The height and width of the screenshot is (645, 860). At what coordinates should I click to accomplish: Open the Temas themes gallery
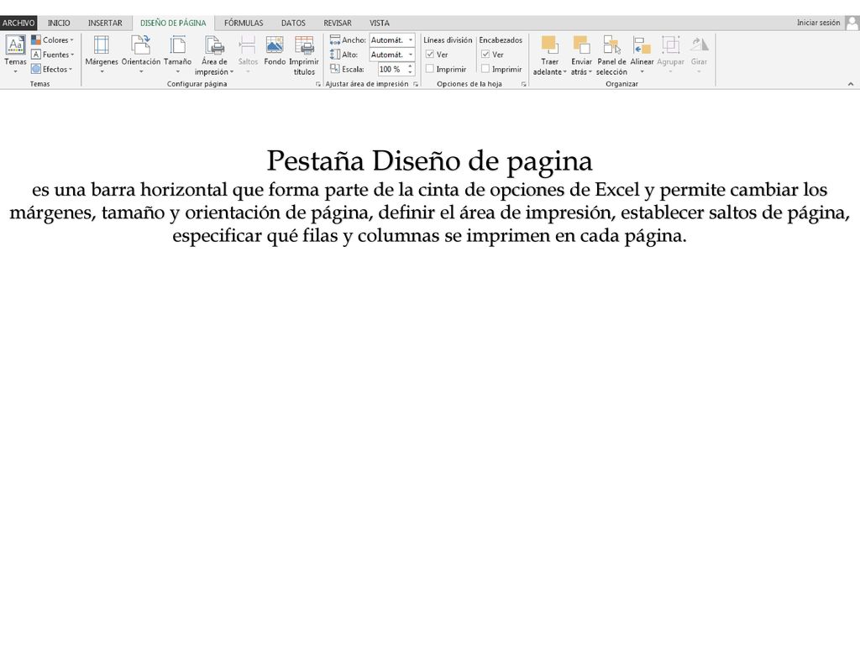click(x=15, y=55)
